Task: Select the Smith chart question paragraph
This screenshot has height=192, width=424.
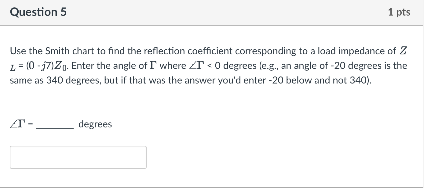Action: coord(208,65)
